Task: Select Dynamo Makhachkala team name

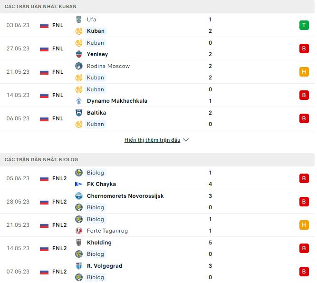Action: tap(117, 101)
